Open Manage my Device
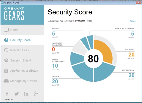142x103 pixels. coord(22,81)
